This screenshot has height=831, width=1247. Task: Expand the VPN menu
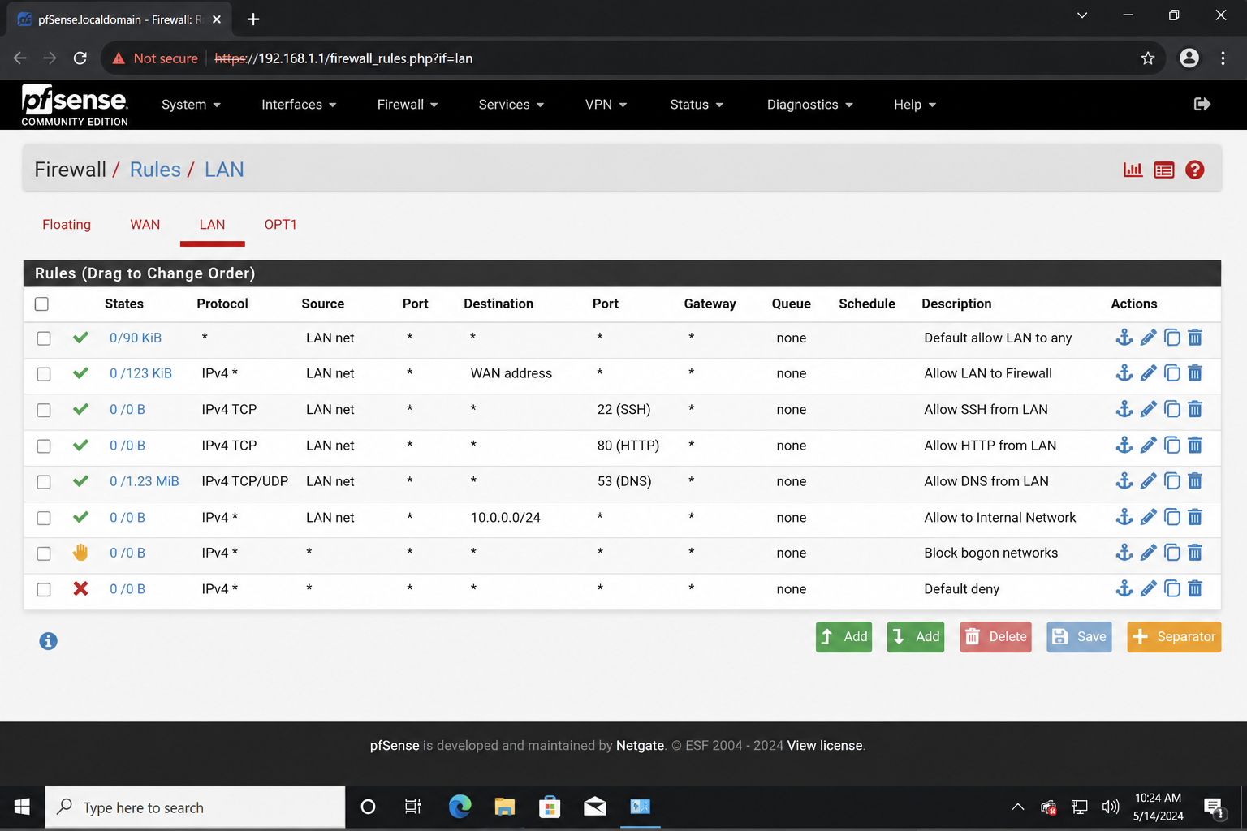coord(606,105)
